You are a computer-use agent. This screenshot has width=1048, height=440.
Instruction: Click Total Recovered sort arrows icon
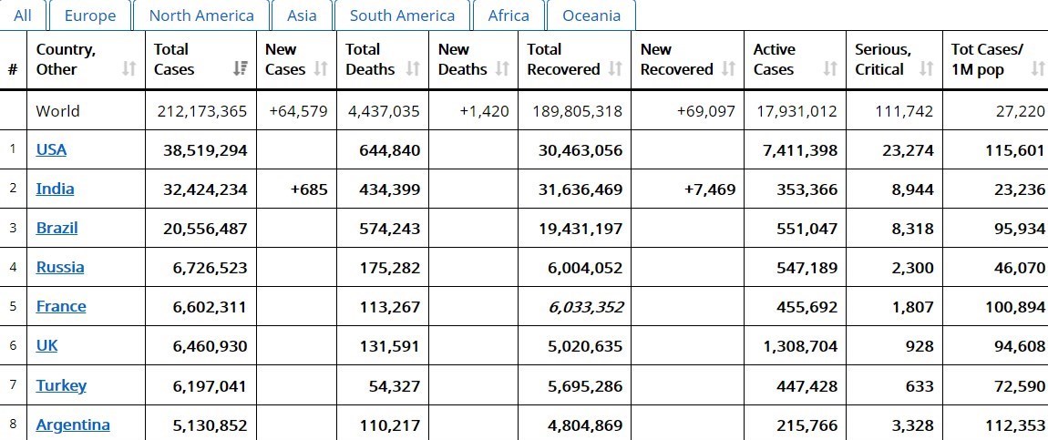click(615, 69)
